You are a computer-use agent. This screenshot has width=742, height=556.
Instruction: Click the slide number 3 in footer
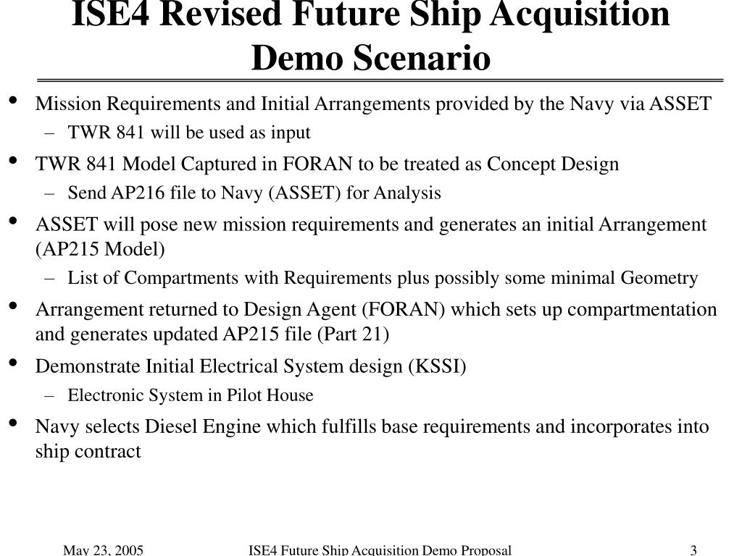[693, 550]
